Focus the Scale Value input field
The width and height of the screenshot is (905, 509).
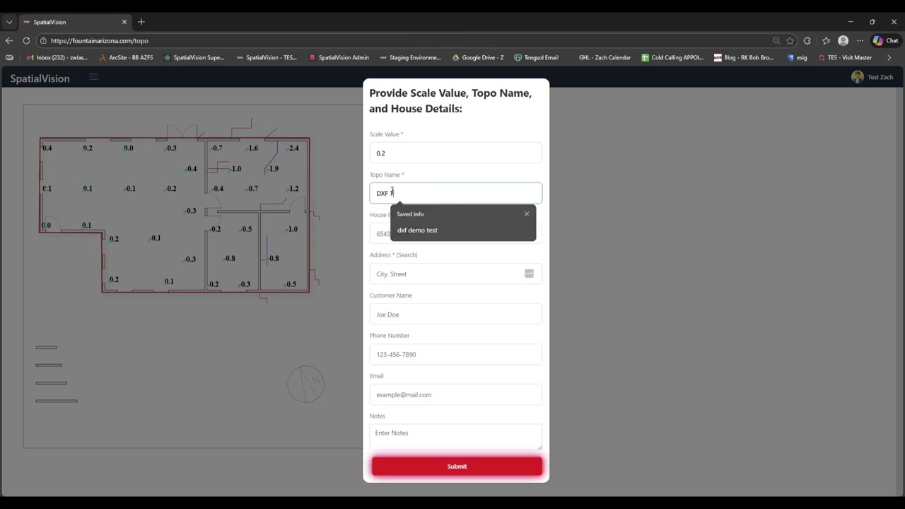pyautogui.click(x=456, y=153)
